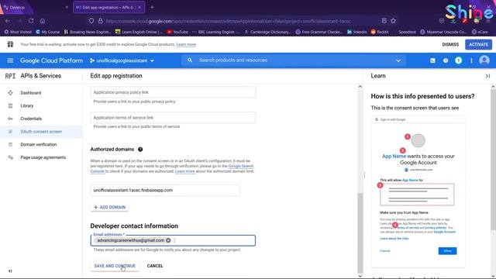The height and width of the screenshot is (279, 496).
Task: Open Cambridge Dictionary bookmark
Action: (x=267, y=32)
